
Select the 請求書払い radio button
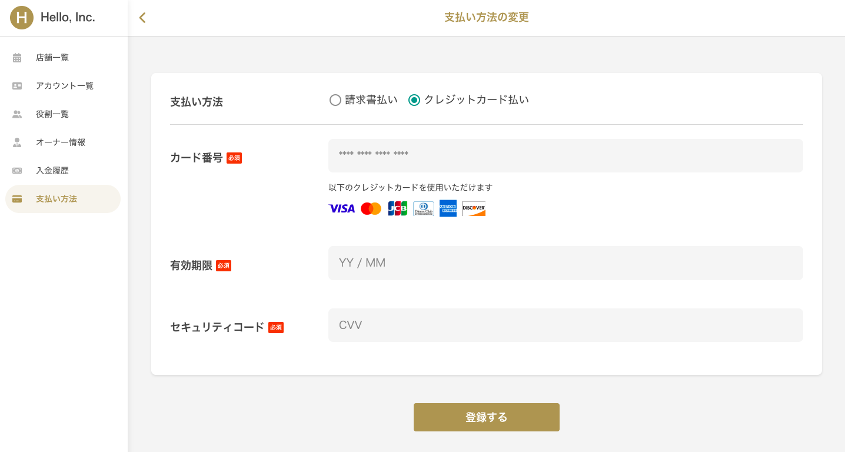click(x=335, y=99)
